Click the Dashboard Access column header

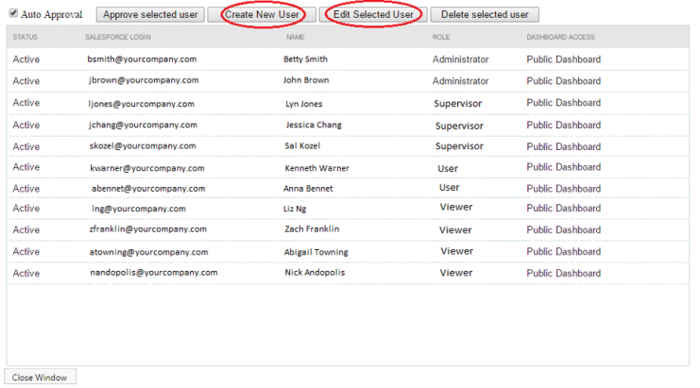(x=560, y=37)
